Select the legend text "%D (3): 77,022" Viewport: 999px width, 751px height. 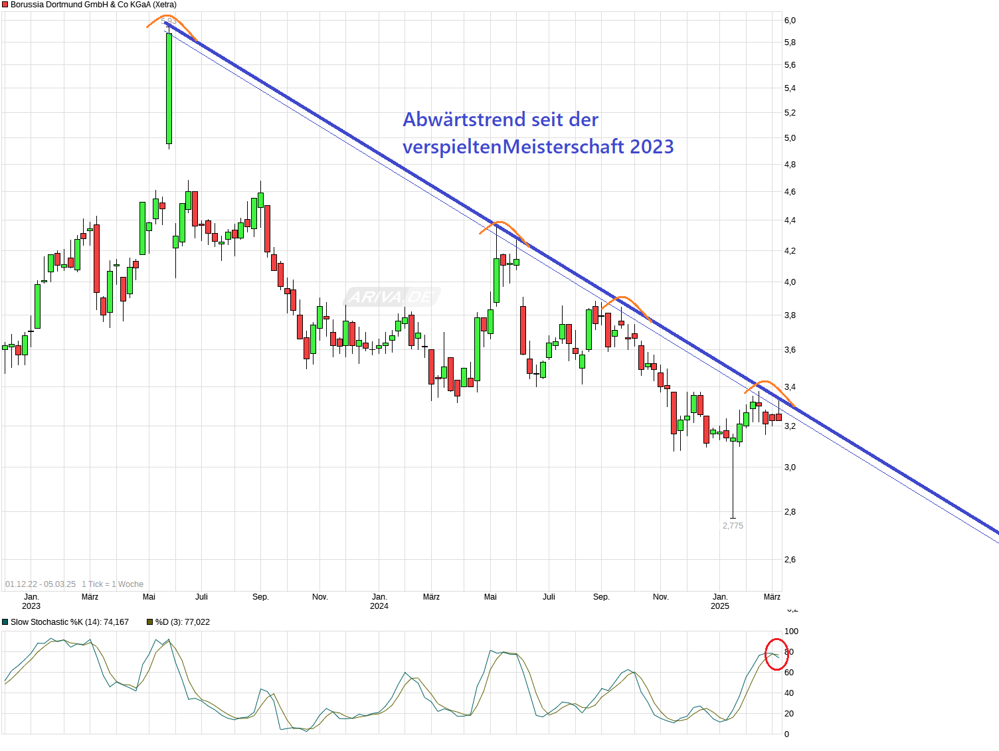click(183, 622)
